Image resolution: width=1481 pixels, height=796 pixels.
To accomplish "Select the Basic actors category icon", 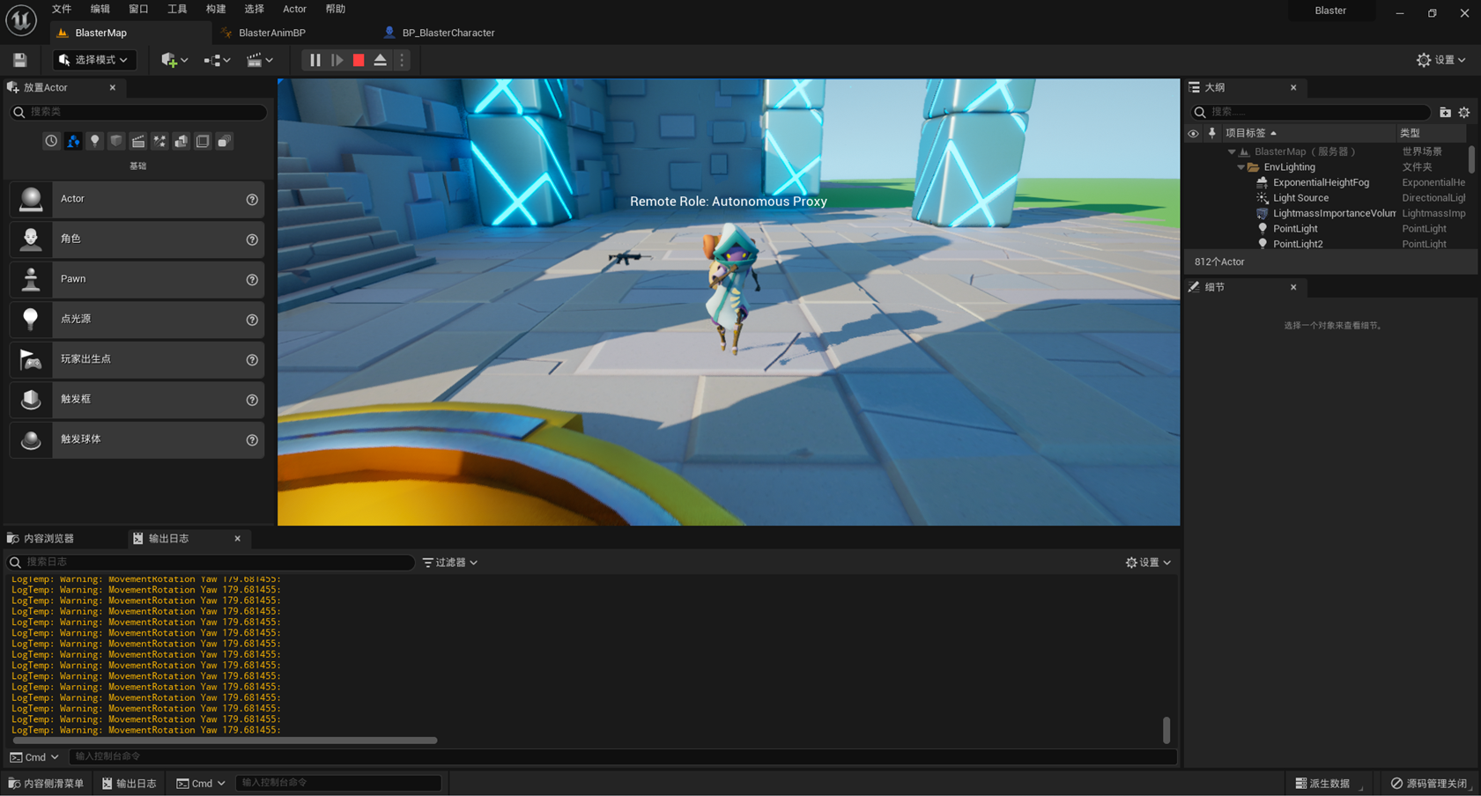I will [x=73, y=141].
